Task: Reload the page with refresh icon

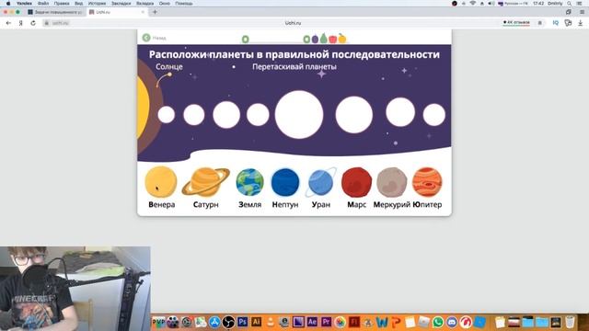Action: coord(33,23)
